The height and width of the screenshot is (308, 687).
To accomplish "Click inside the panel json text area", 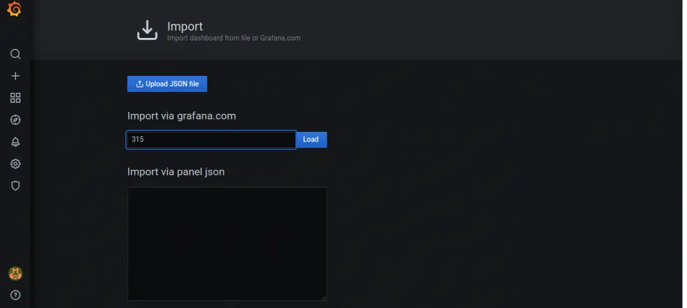I will 226,243.
